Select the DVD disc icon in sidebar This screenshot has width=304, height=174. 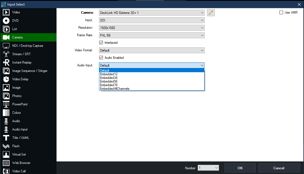pos(6,21)
